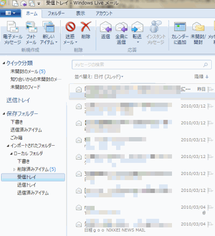Toggle flag on last 2010/03/04 message
215x236 pixels.
[x=210, y=224]
